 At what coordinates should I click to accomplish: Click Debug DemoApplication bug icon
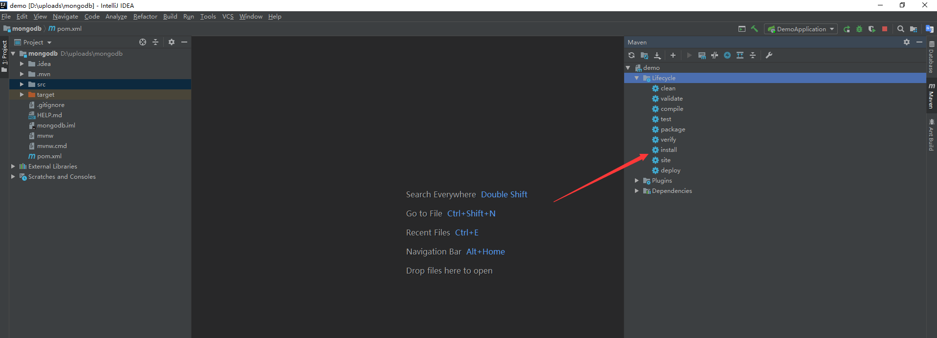859,29
